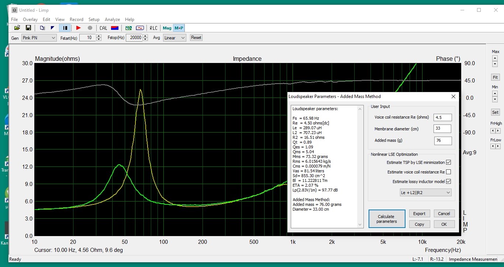Screen dimensions: 504x267
Task: Open the Overlay menu
Action: pos(30,20)
